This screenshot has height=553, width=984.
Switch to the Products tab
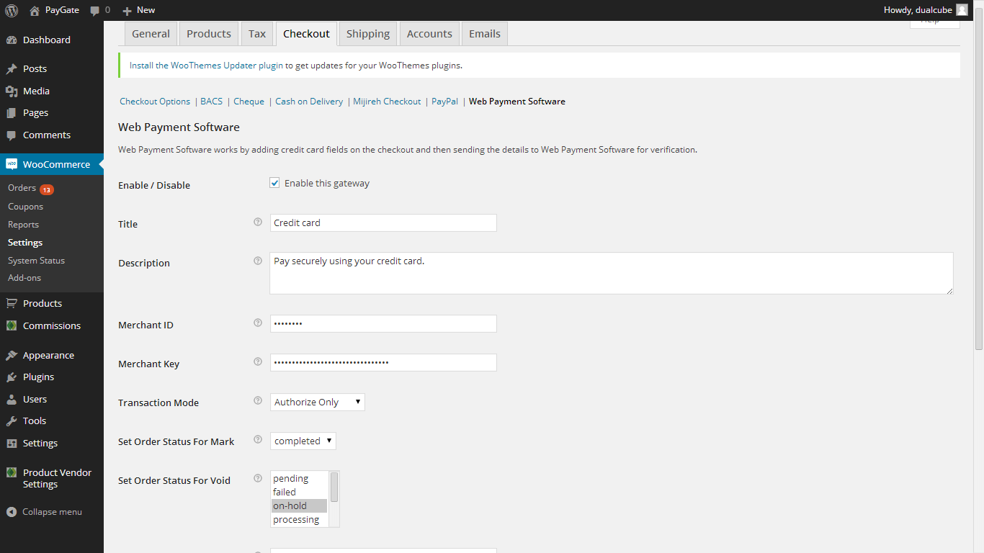[x=209, y=34]
